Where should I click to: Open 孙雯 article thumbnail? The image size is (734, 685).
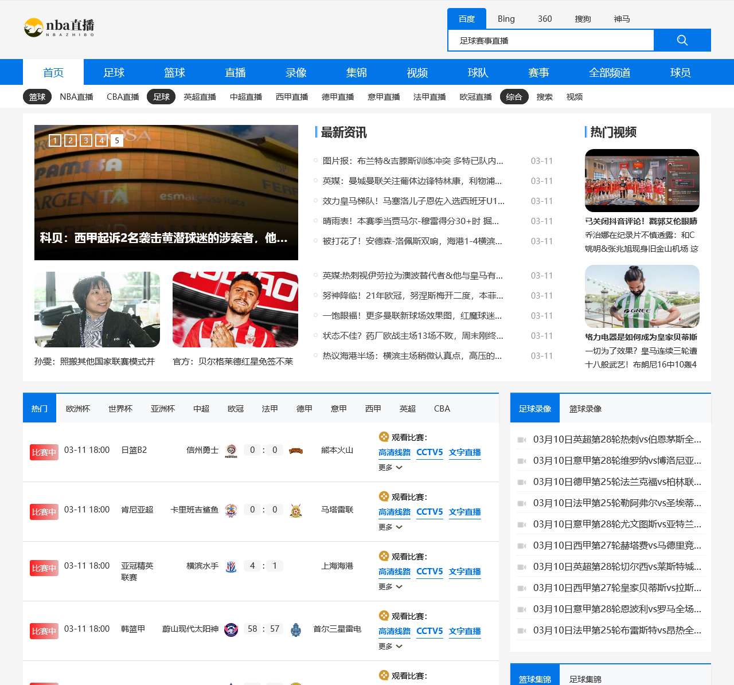(97, 310)
